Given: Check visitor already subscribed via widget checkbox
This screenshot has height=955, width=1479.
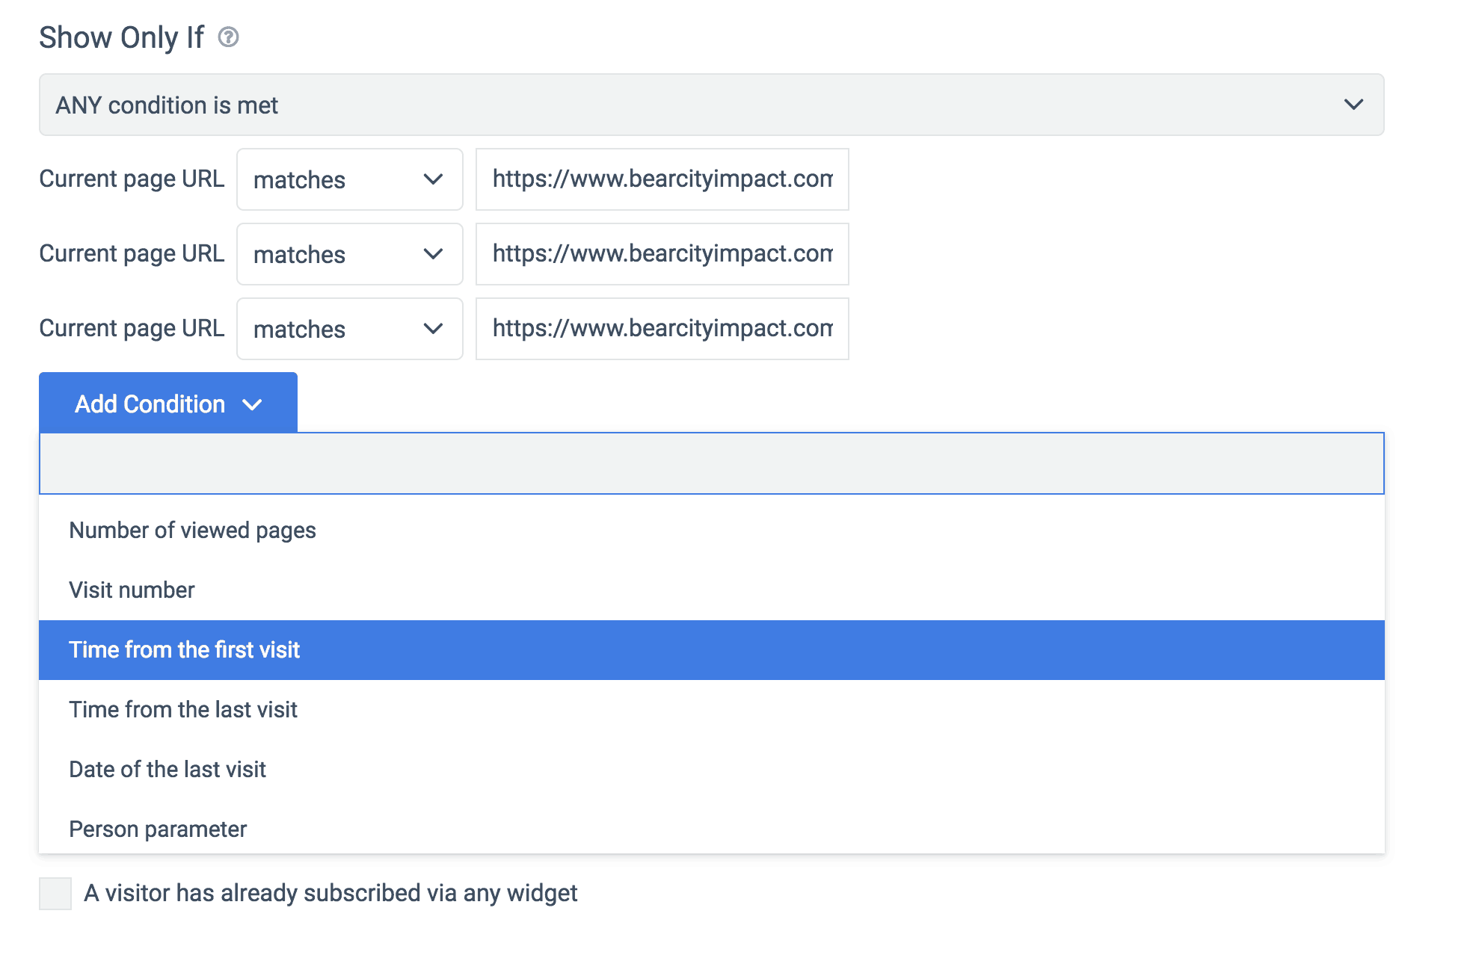Looking at the screenshot, I should 55,894.
